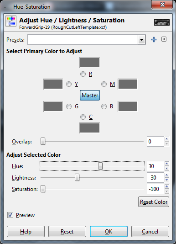Click the Lightness value input field

point(155,178)
